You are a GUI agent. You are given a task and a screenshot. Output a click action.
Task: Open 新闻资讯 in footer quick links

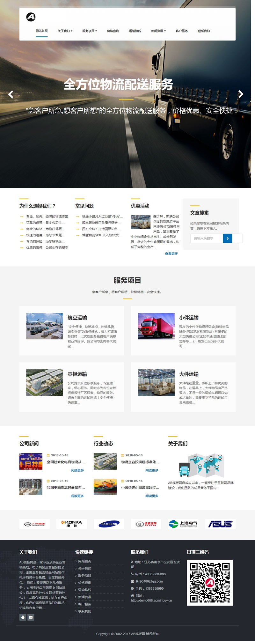[x=84, y=597]
